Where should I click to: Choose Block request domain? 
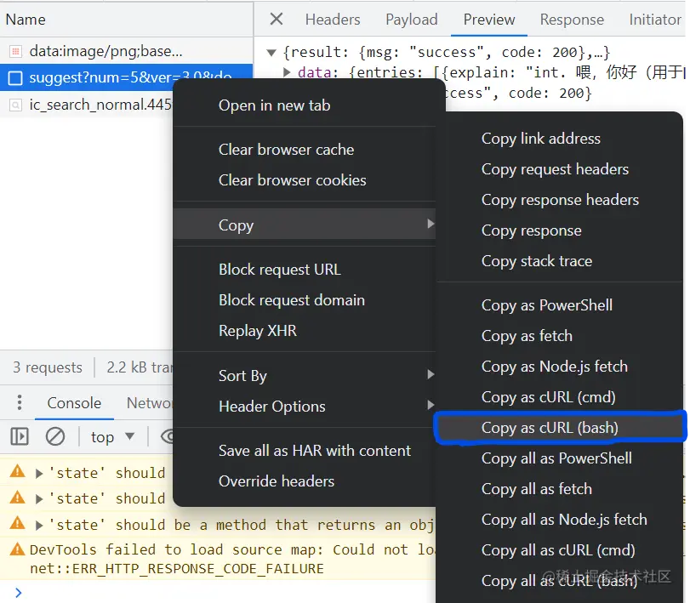tap(305, 300)
